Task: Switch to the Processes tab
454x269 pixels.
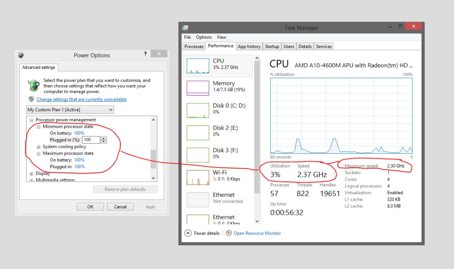Action: [194, 46]
